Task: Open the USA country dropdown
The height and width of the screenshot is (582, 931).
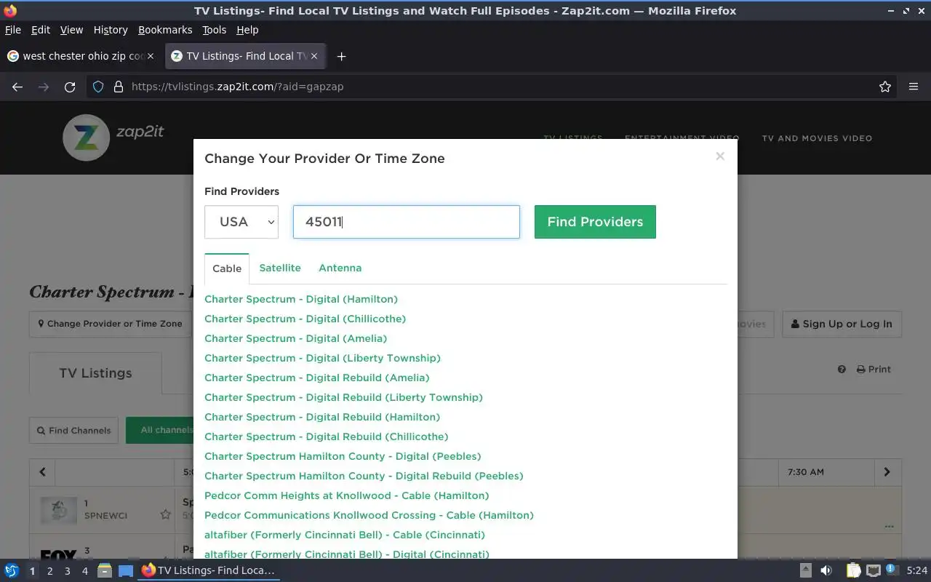Action: (x=241, y=222)
